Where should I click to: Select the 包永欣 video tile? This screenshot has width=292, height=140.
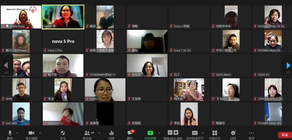click(189, 90)
